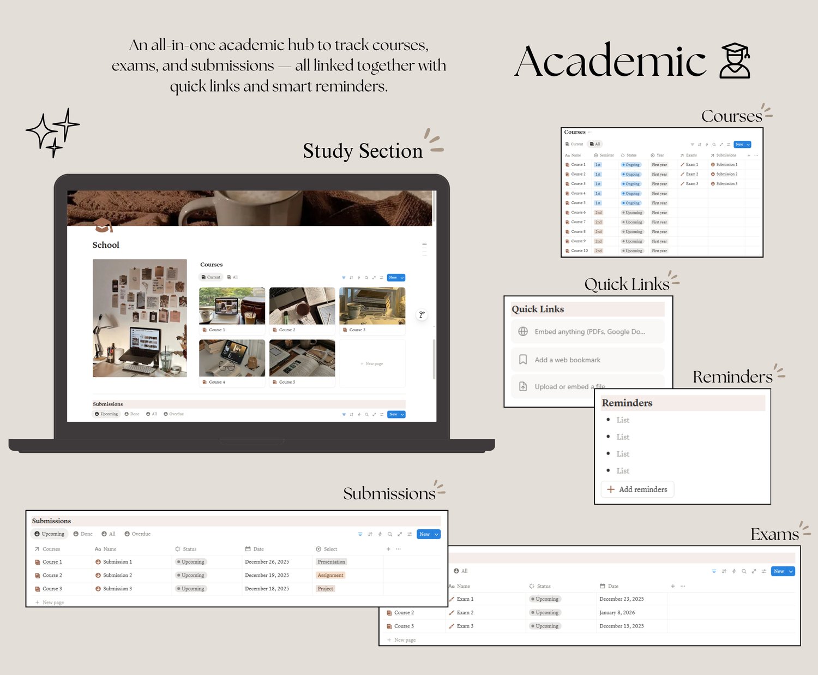Click New page row in standalone Submissions table
Image resolution: width=818 pixels, height=675 pixels.
pos(49,602)
